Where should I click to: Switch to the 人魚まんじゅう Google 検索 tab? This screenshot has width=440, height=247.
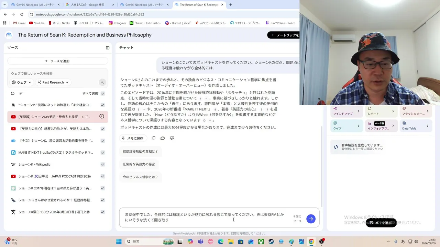click(x=89, y=5)
